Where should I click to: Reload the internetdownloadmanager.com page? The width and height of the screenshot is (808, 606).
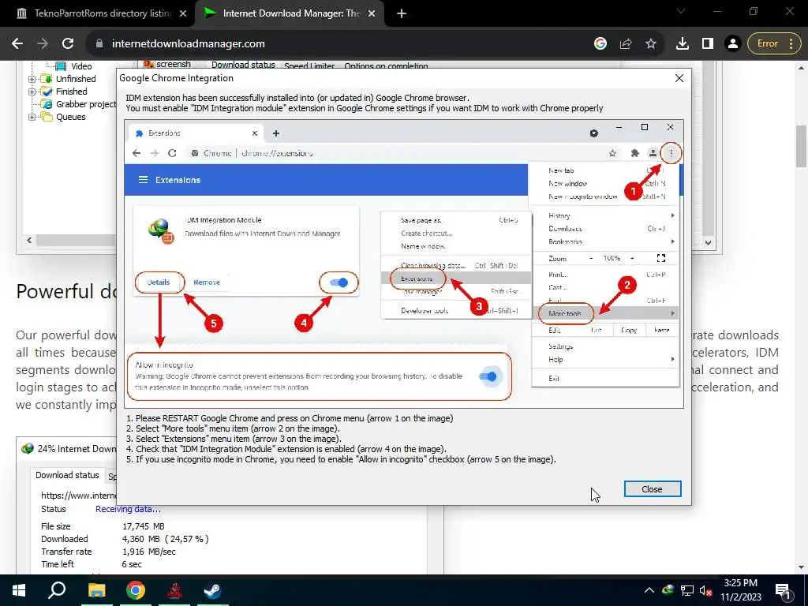[x=68, y=44]
